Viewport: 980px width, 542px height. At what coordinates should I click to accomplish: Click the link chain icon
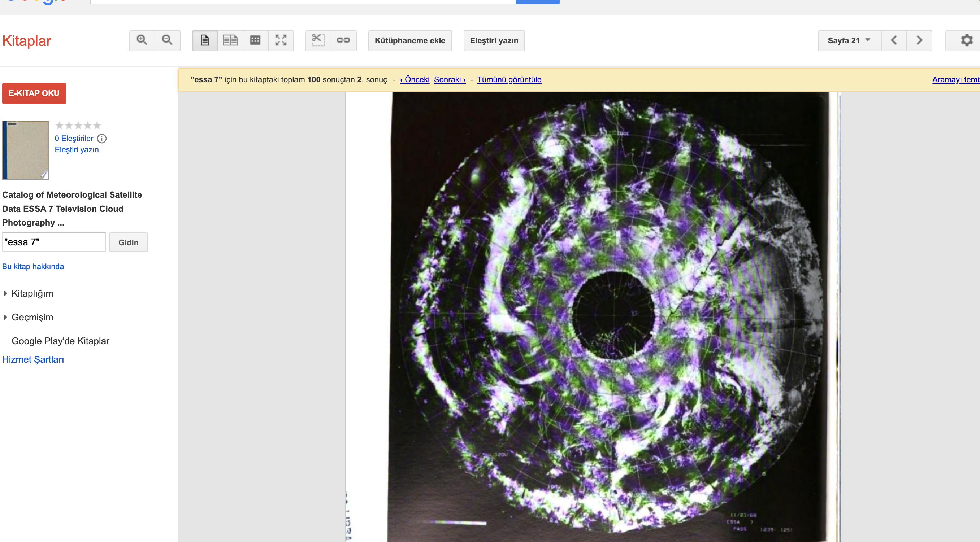coord(343,40)
